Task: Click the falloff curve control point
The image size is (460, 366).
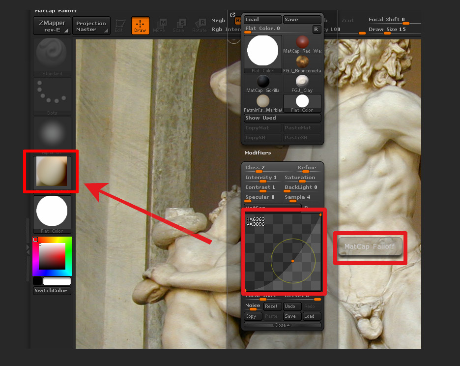Action: [292, 261]
